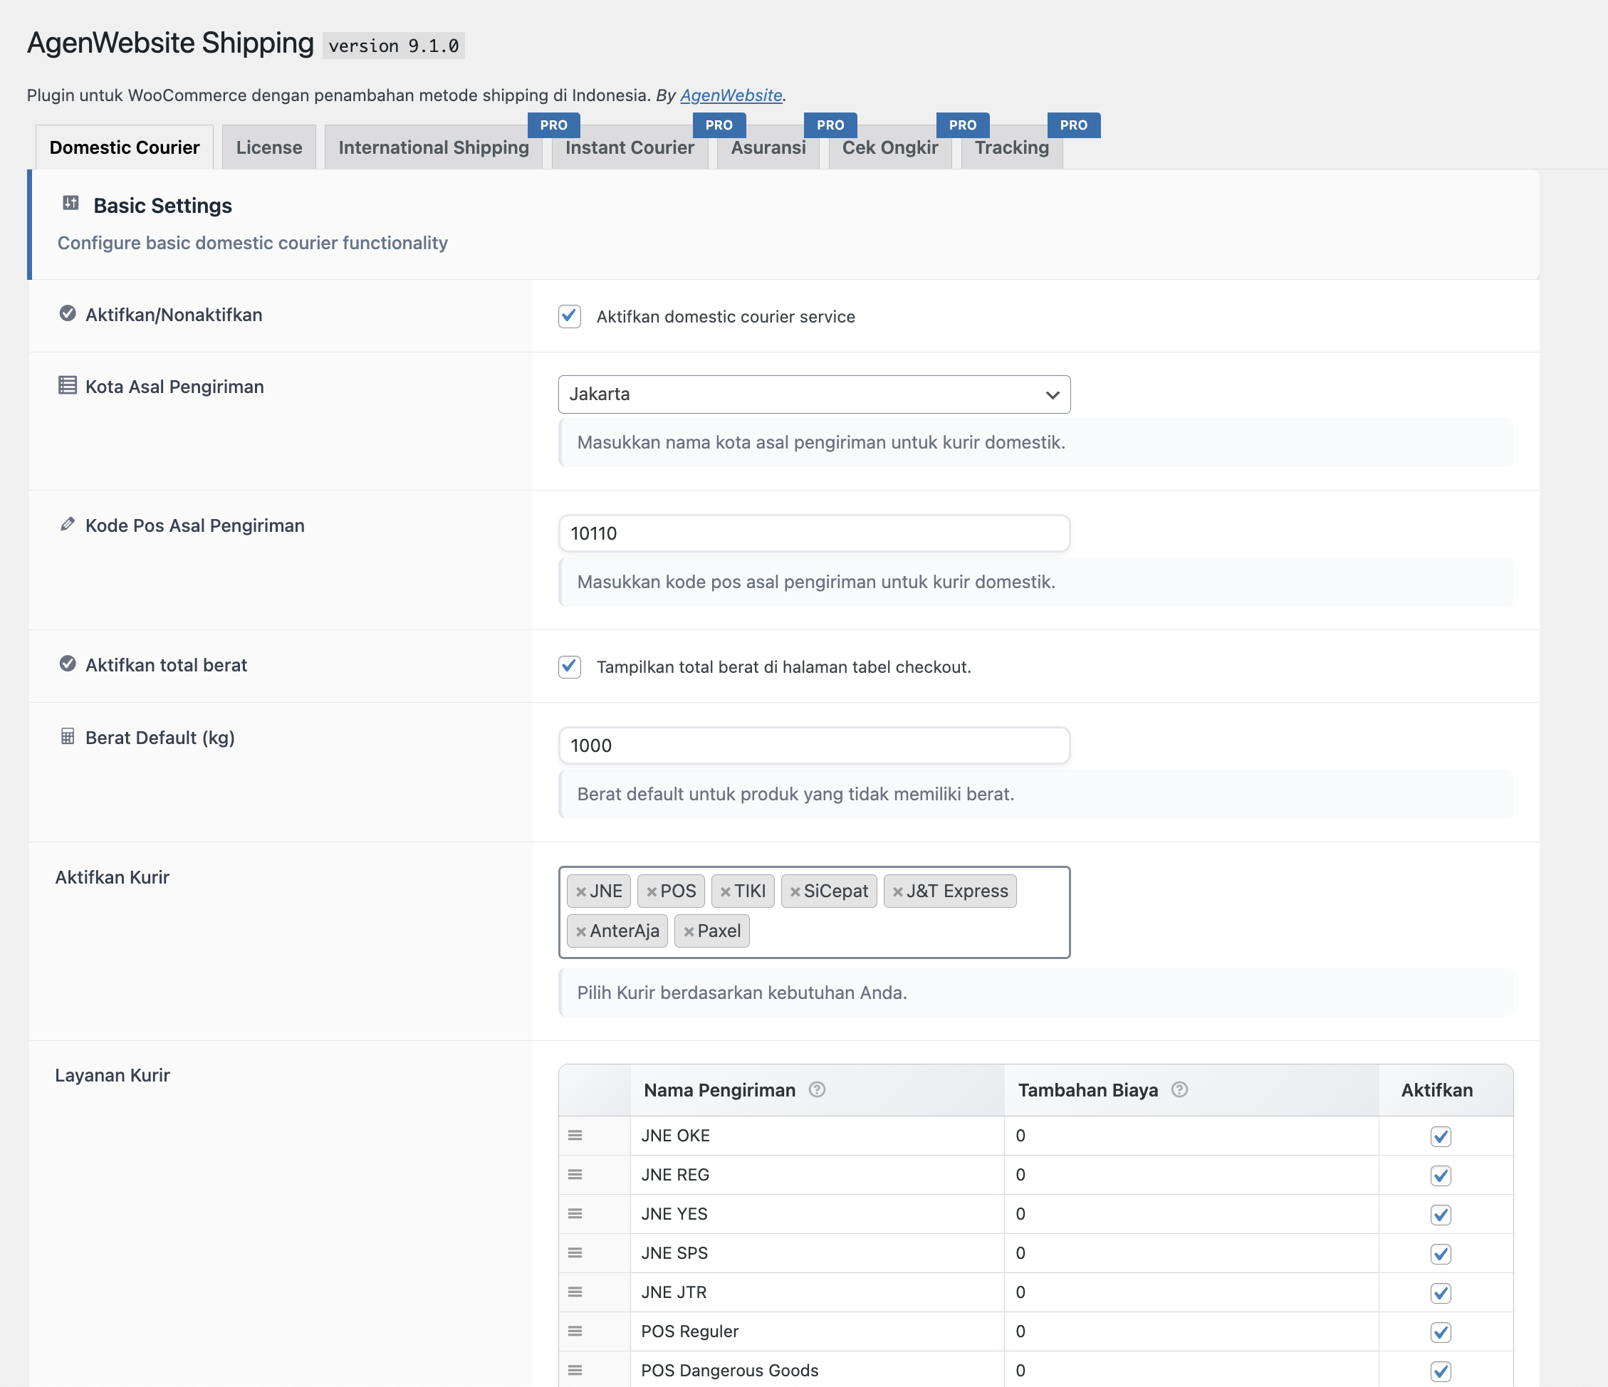
Task: Grab the drag handle for JNE JTR
Action: [x=575, y=1292]
